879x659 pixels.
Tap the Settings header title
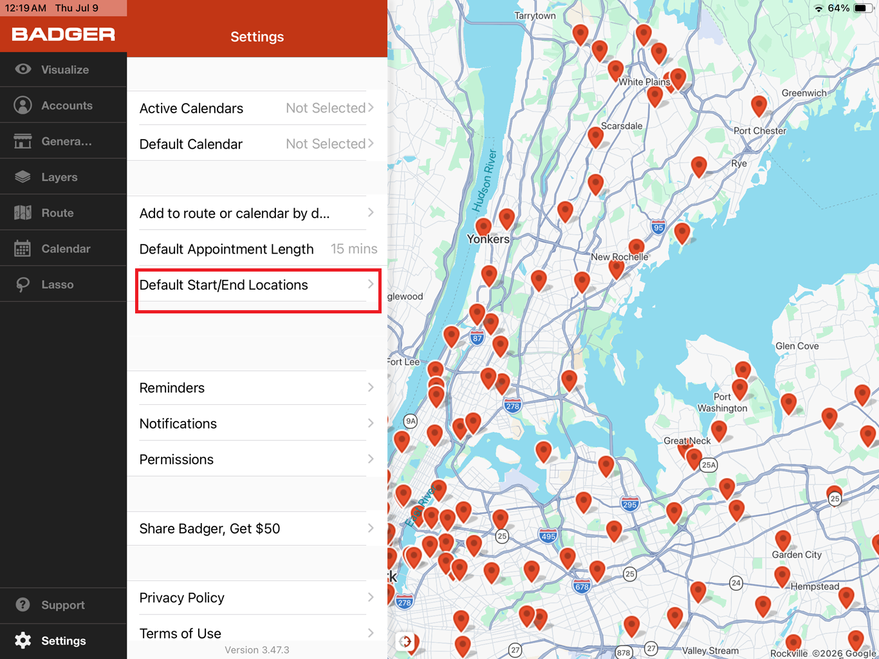(x=257, y=37)
